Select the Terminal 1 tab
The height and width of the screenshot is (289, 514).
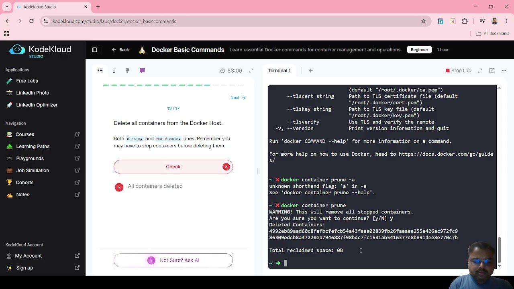tap(279, 71)
